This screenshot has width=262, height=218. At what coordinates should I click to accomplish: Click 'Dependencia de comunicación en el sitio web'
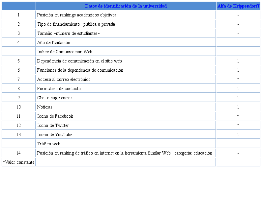79,61
